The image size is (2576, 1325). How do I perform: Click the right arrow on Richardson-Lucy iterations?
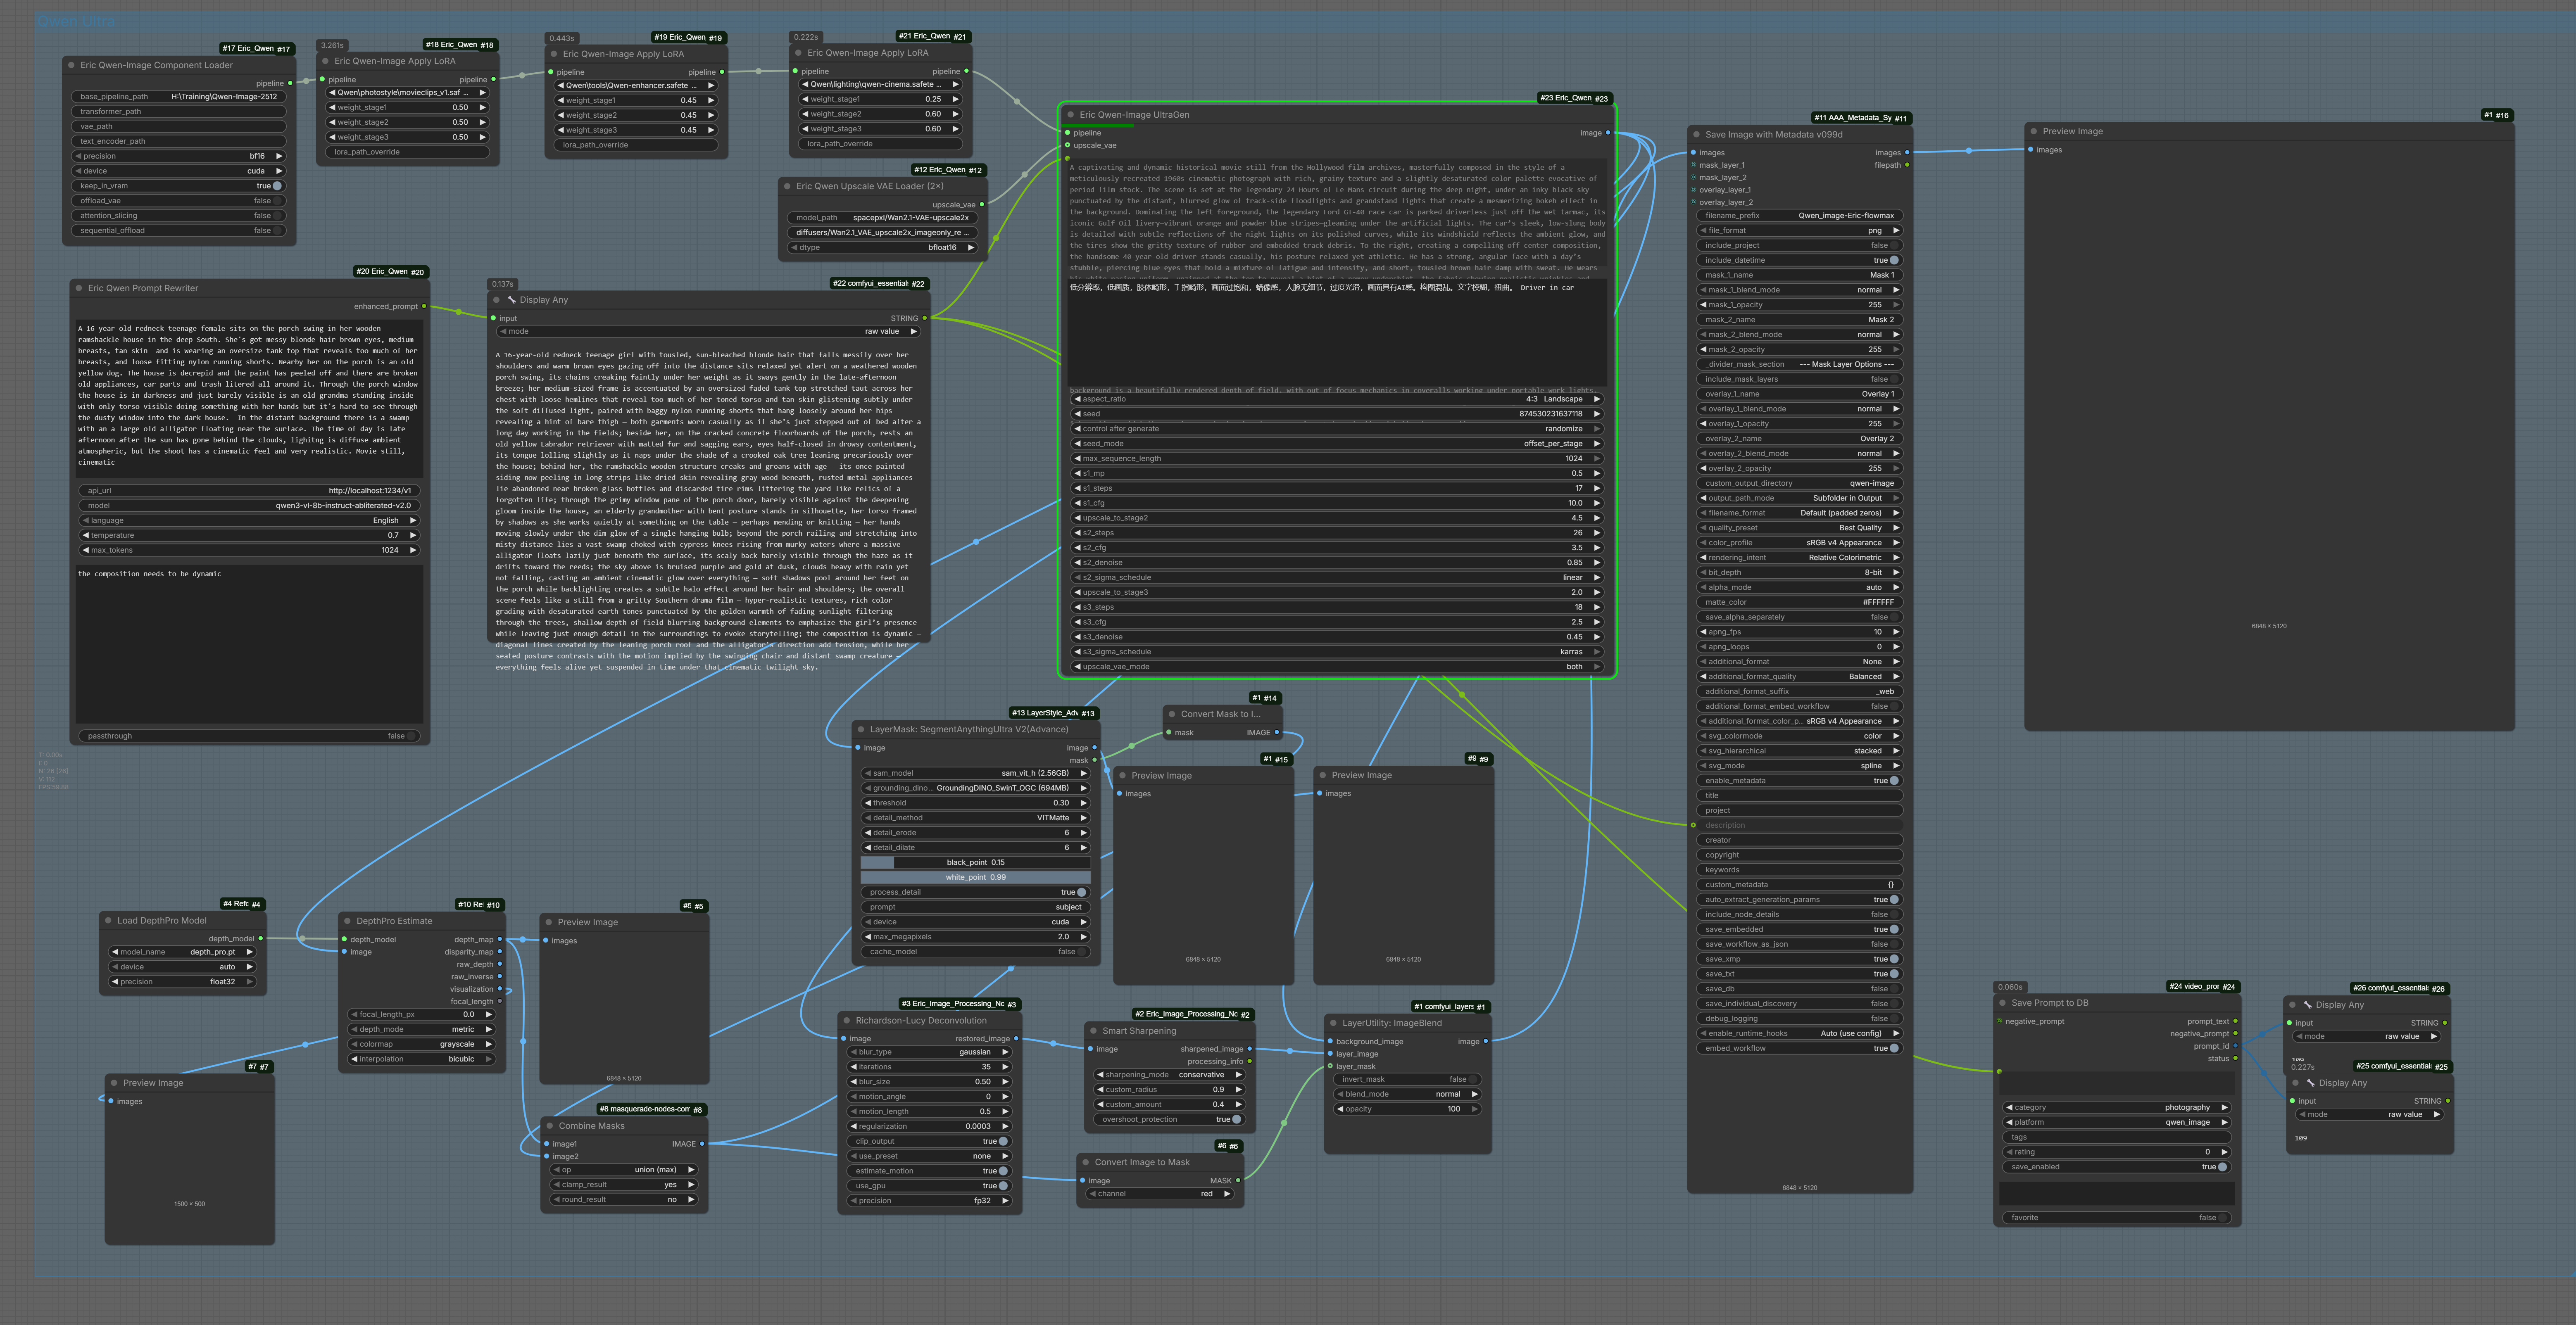point(1005,1067)
